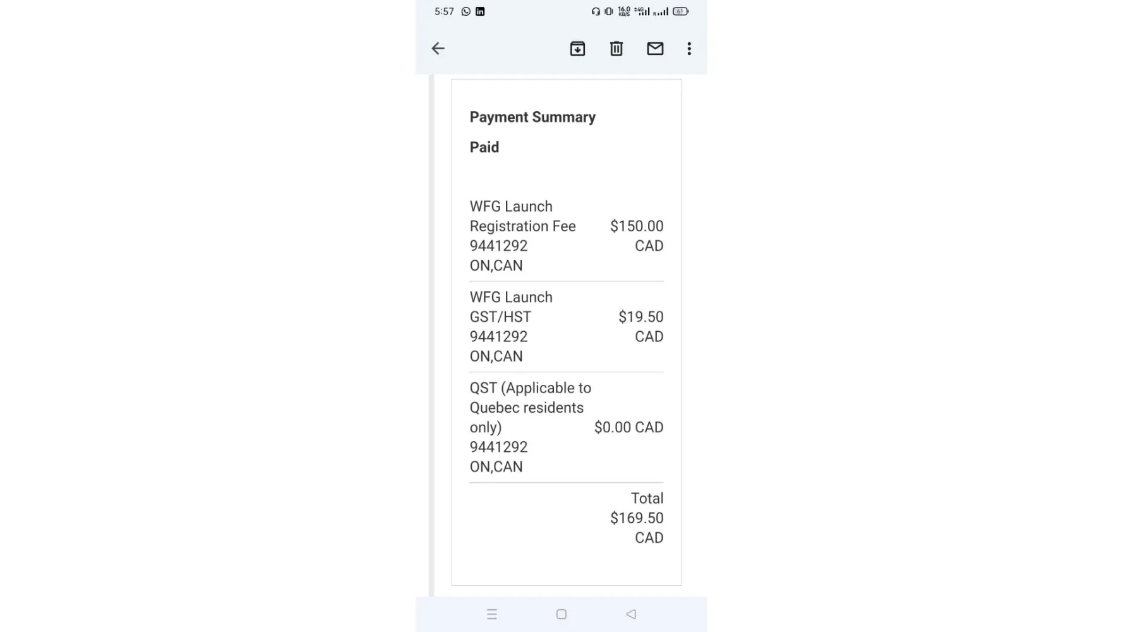Screen dimensions: 1123x632
Task: Tap the LinkedIn notification icon
Action: [x=480, y=11]
